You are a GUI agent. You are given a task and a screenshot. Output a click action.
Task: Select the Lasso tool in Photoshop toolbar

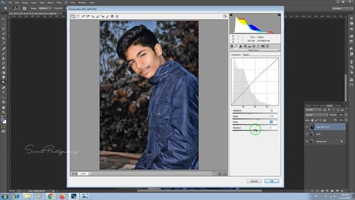[3, 29]
